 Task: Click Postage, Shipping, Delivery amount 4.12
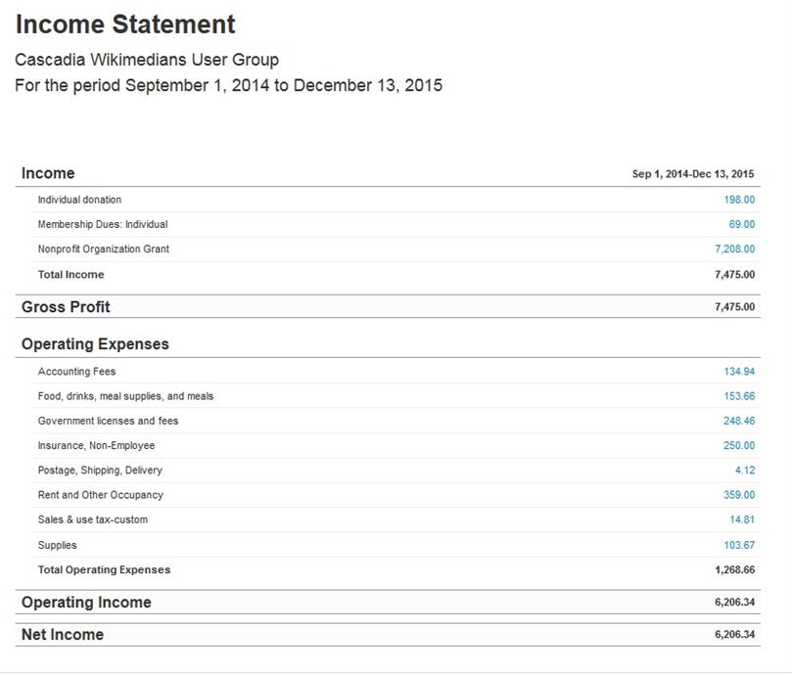(745, 471)
